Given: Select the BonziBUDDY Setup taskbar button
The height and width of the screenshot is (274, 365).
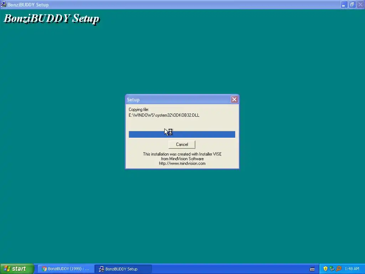Looking at the screenshot, I should 123,269.
